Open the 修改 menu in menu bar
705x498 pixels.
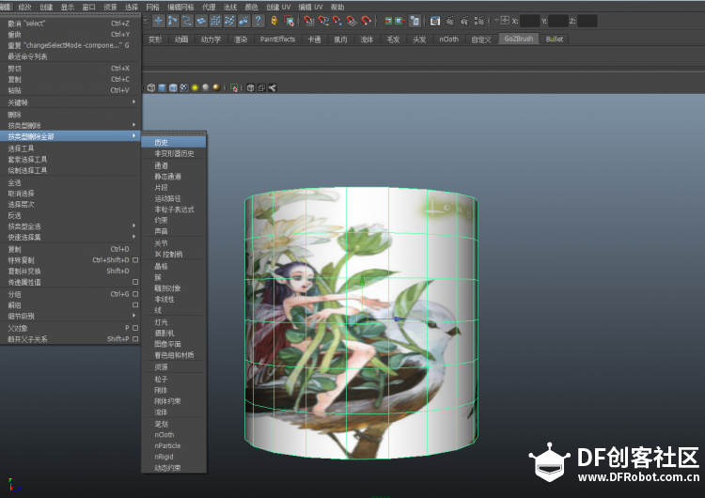click(x=24, y=7)
